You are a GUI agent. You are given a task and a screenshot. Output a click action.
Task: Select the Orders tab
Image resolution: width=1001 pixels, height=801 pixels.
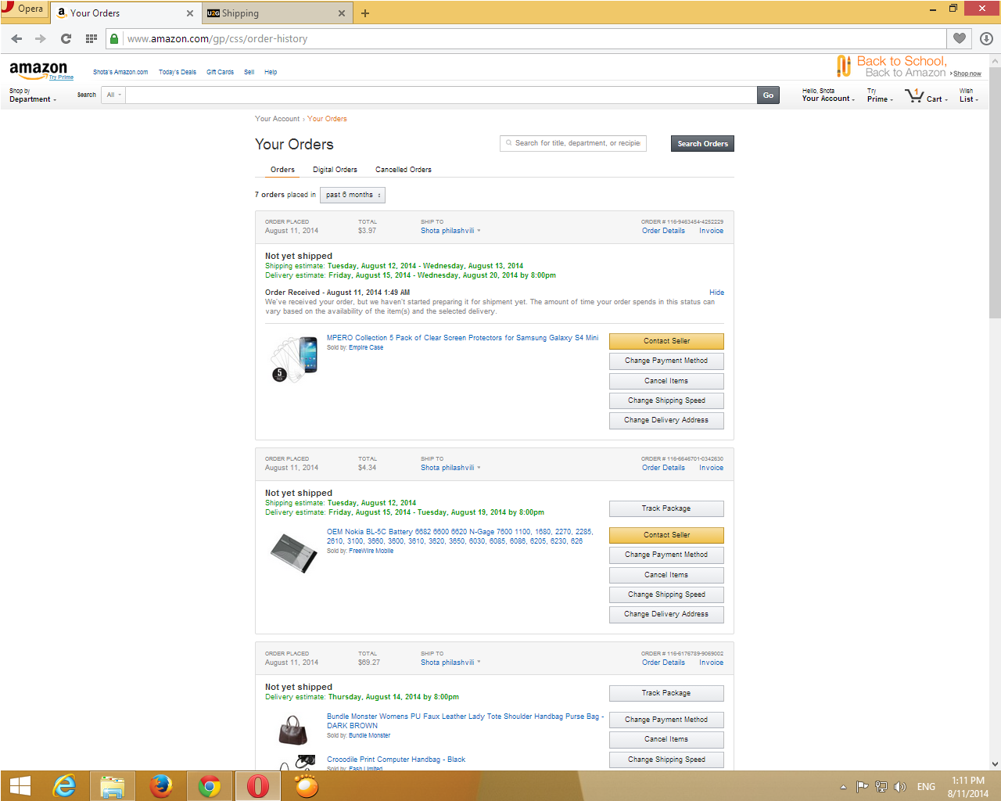(282, 170)
